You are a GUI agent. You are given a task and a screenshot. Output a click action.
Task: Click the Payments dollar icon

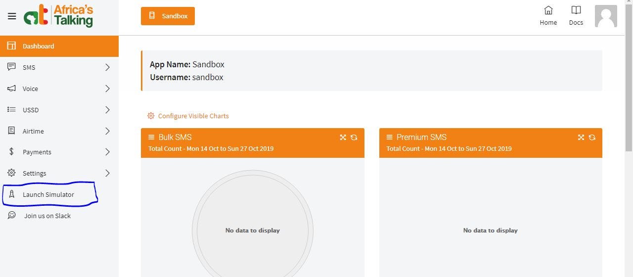click(x=11, y=152)
